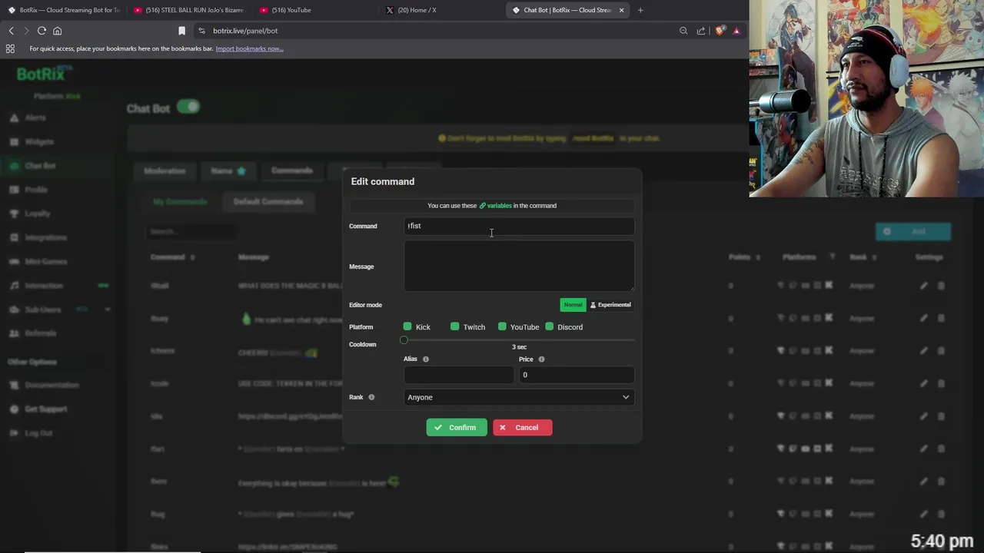The width and height of the screenshot is (984, 553).
Task: Open Integrations in the sidebar
Action: point(45,237)
